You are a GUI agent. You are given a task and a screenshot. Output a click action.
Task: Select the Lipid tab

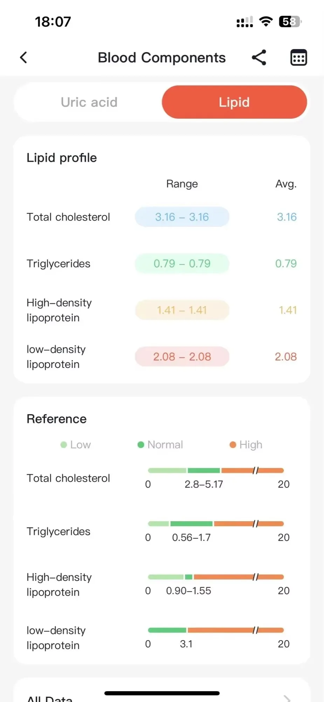[x=234, y=102]
